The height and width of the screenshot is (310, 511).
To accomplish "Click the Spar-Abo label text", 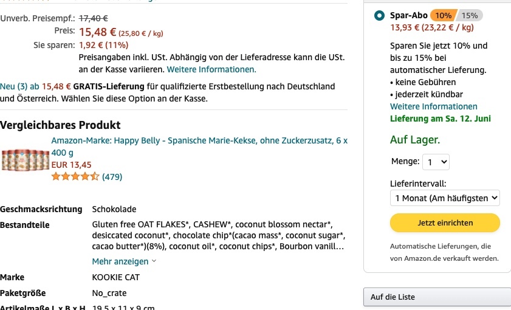I will coord(409,15).
